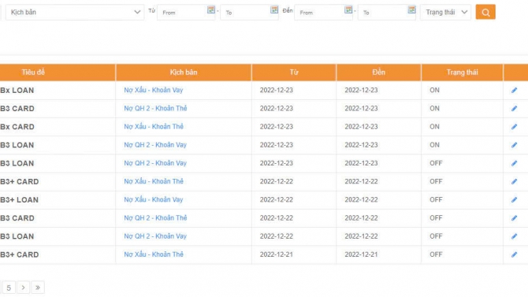Click Từ date 2022-12-21 in last row
Image resolution: width=528 pixels, height=297 pixels.
pos(276,254)
